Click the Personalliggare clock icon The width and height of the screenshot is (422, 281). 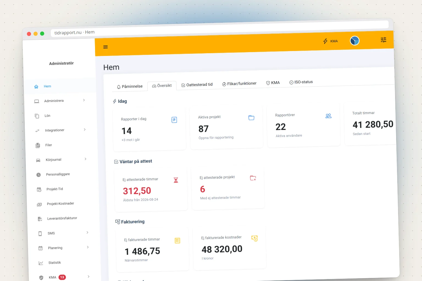pyautogui.click(x=38, y=175)
